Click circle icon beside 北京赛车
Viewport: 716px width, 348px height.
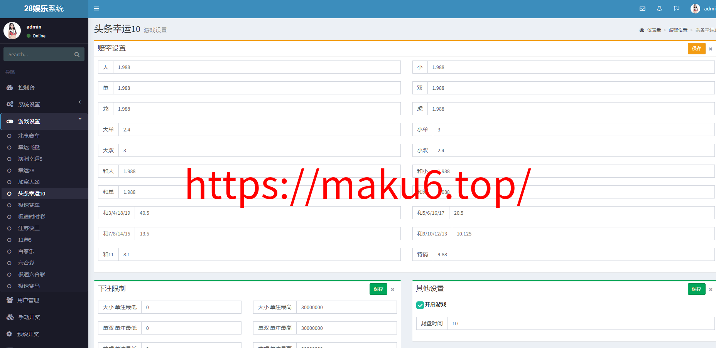[x=9, y=136]
